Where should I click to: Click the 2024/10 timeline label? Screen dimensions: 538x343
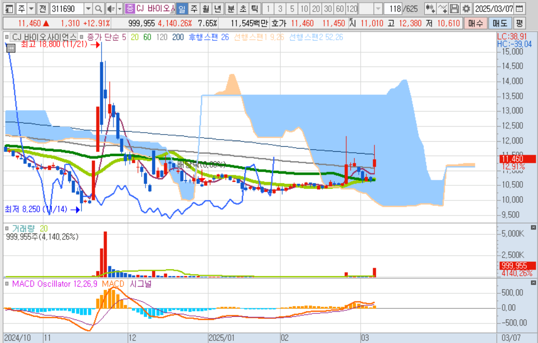(18, 338)
